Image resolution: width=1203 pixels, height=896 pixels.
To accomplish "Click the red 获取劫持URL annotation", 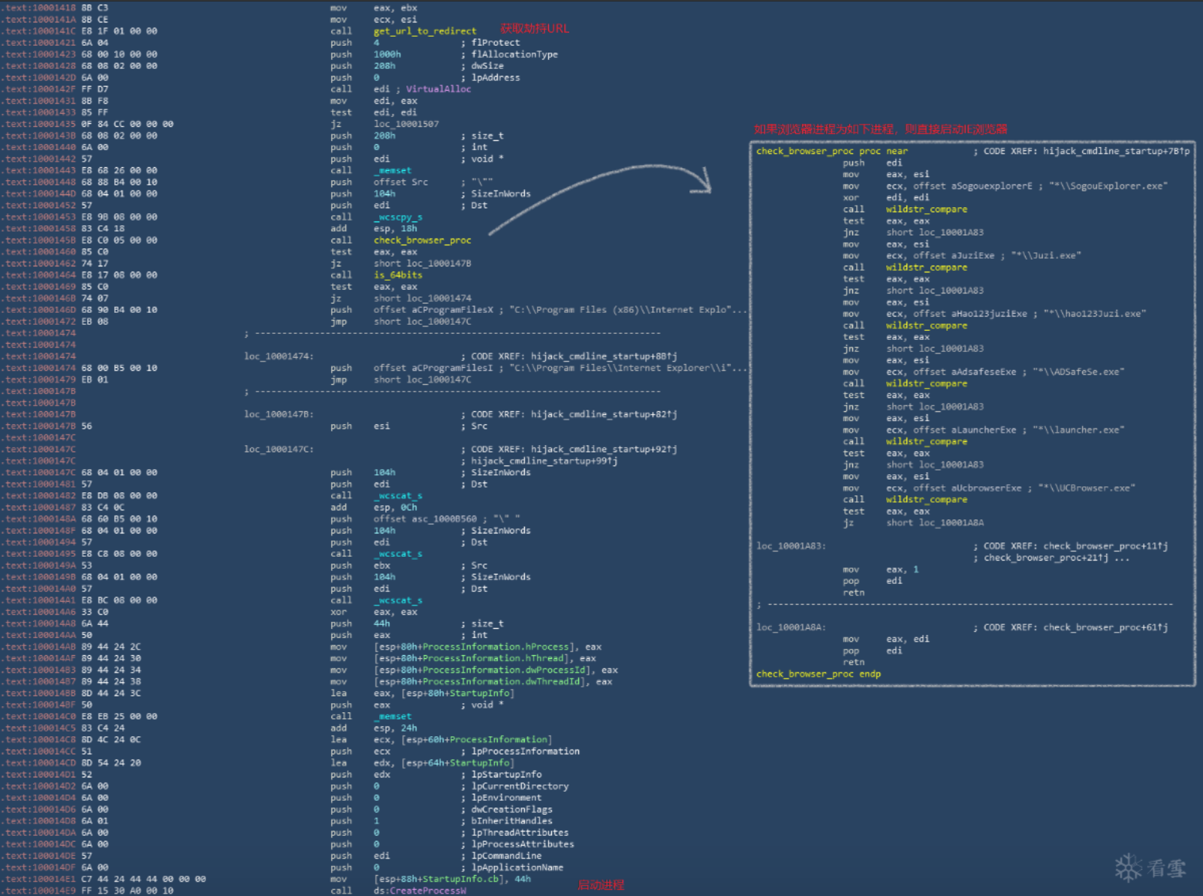I will click(x=535, y=29).
